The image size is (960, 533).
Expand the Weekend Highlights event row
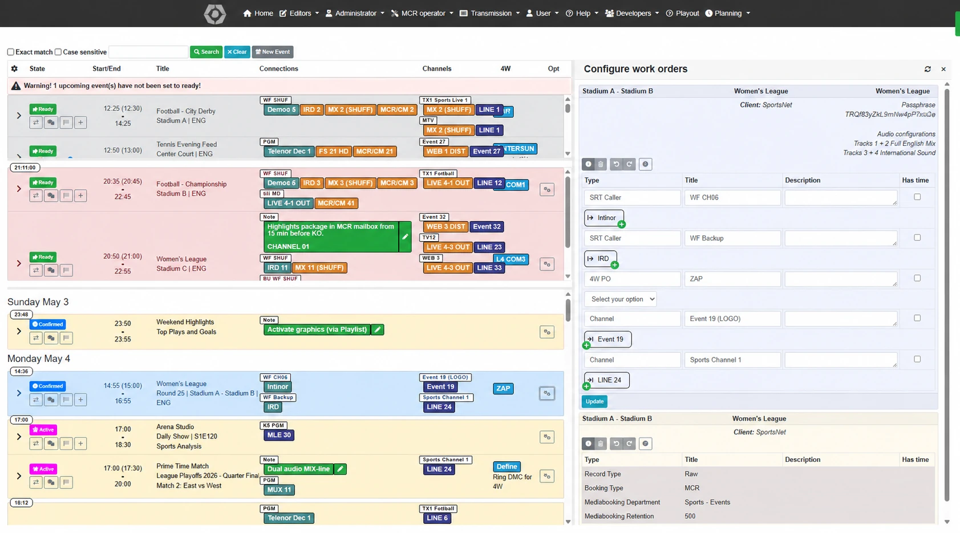point(19,331)
